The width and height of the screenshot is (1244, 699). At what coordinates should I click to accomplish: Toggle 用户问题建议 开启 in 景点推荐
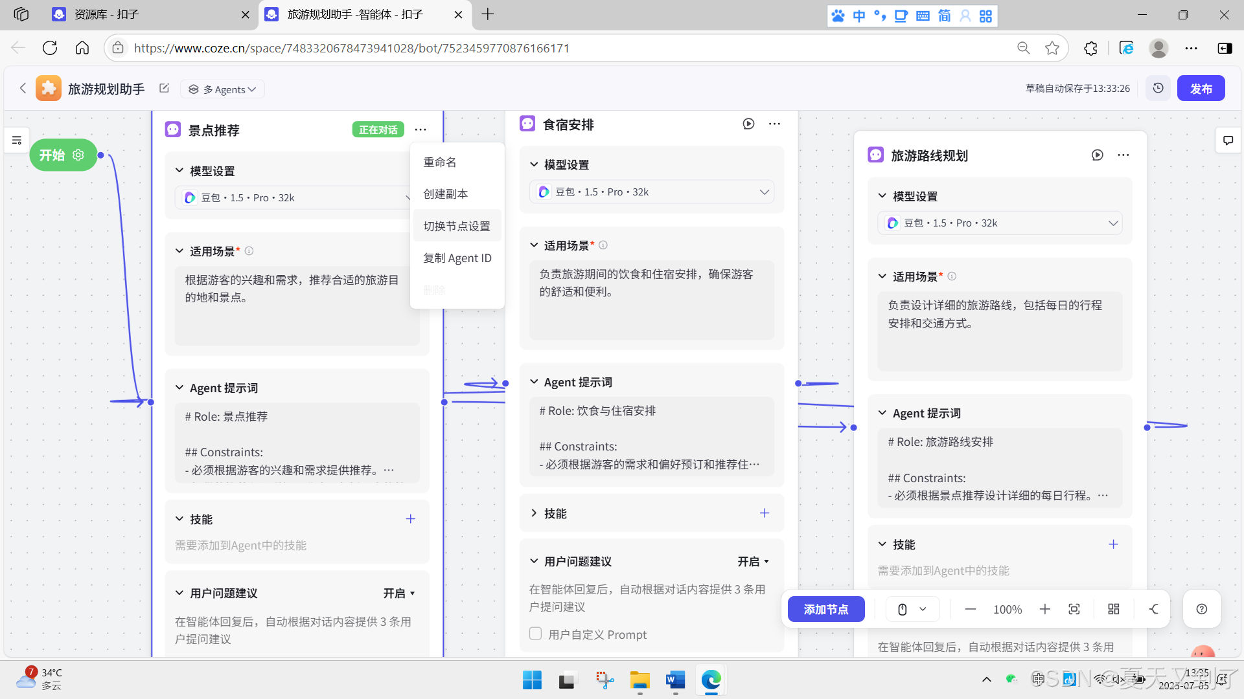[x=398, y=594]
